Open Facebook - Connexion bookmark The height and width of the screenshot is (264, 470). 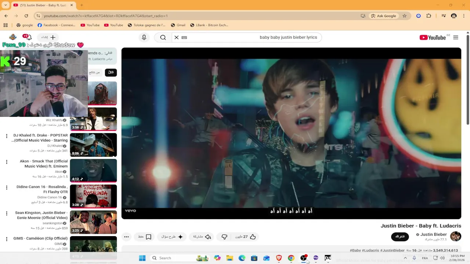click(56, 25)
